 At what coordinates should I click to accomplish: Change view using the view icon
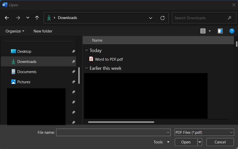click(x=203, y=31)
